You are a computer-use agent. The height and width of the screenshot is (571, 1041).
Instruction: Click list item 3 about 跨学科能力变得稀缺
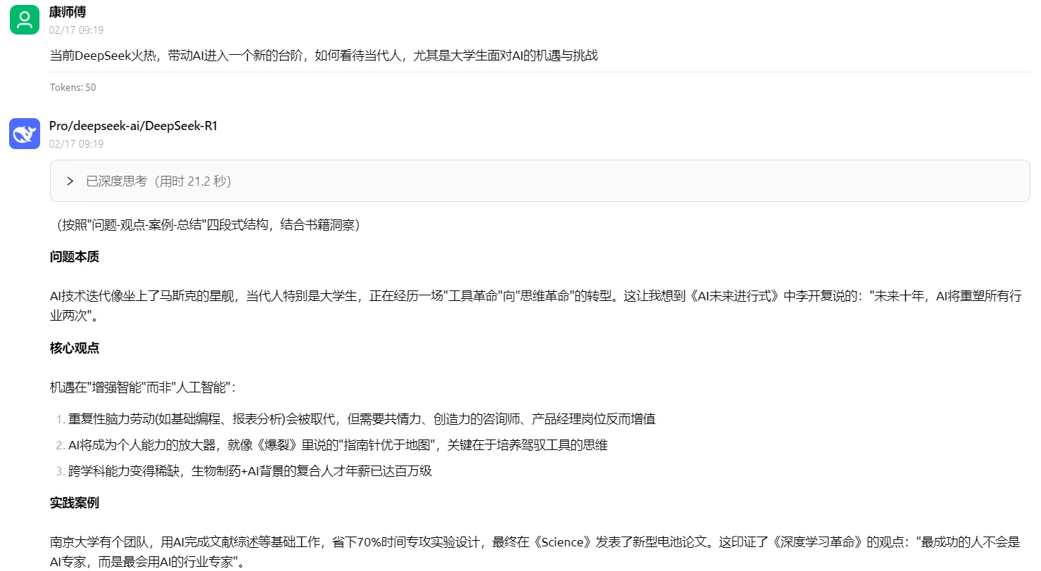[x=250, y=471]
